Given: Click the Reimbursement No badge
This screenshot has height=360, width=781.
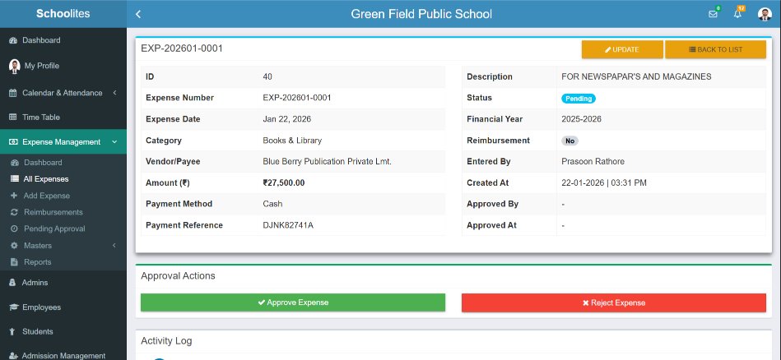Looking at the screenshot, I should 569,141.
